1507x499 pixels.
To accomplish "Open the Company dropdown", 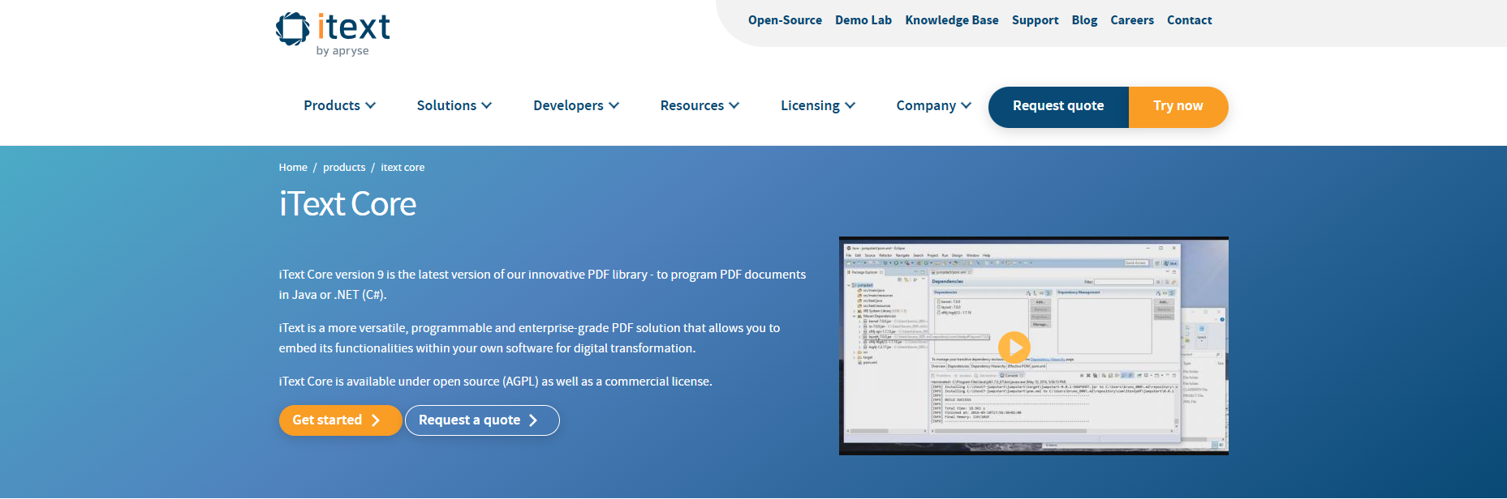I will [x=933, y=106].
